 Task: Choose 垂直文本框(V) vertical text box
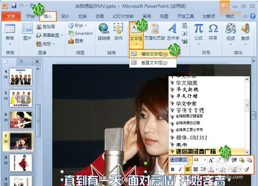click(x=153, y=63)
